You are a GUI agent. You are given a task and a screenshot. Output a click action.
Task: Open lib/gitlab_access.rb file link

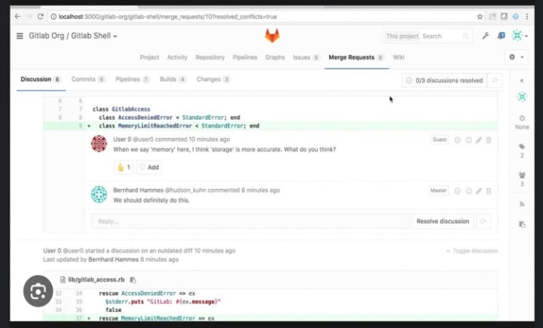(x=97, y=279)
